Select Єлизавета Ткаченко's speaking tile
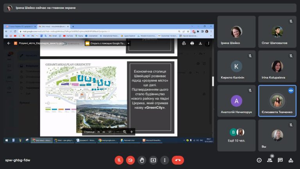Viewport: 300px width, 169px height. 277,101
